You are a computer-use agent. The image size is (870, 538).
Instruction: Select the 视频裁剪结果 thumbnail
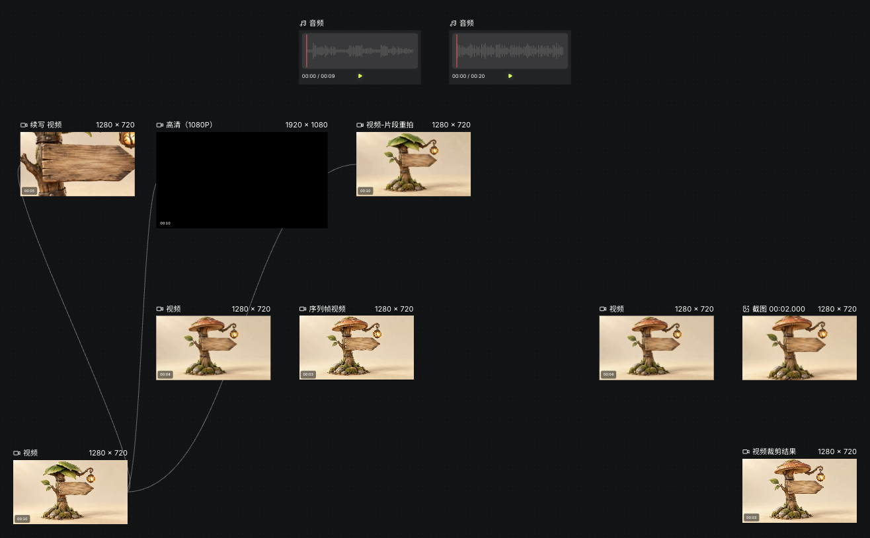pos(799,491)
